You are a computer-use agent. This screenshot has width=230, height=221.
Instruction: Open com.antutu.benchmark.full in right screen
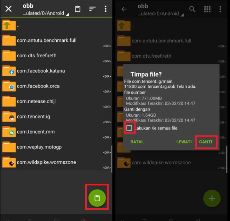pyautogui.click(x=171, y=41)
